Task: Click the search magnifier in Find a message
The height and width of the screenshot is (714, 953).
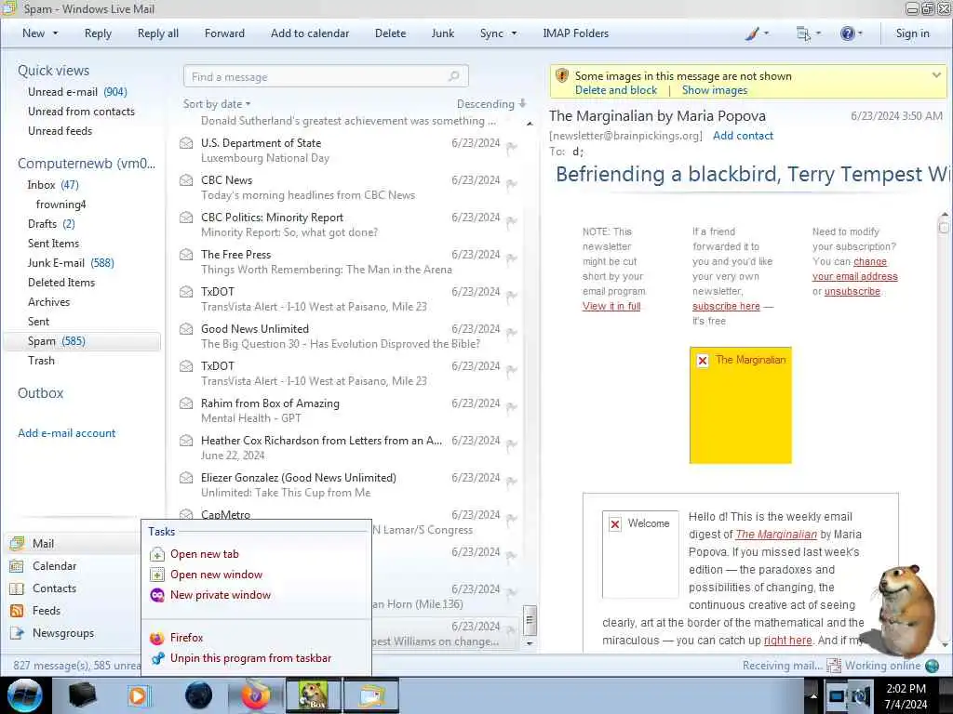Action: [x=454, y=76]
